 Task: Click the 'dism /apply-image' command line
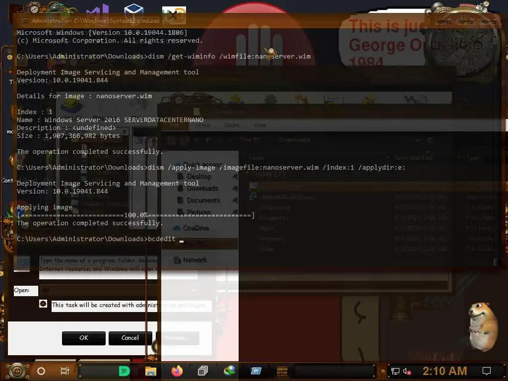pyautogui.click(x=211, y=168)
